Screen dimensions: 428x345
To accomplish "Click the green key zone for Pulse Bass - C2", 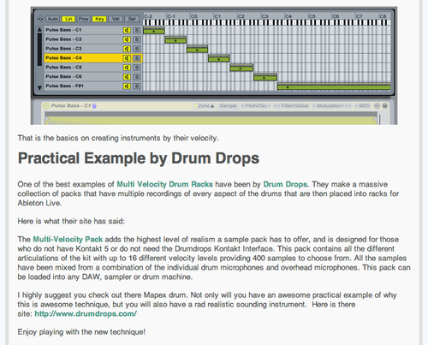I will pyautogui.click(x=175, y=40).
